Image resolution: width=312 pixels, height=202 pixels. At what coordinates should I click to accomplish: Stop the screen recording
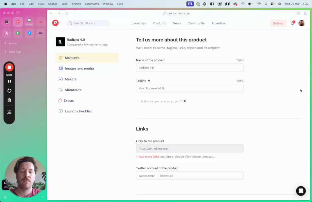coord(9,67)
